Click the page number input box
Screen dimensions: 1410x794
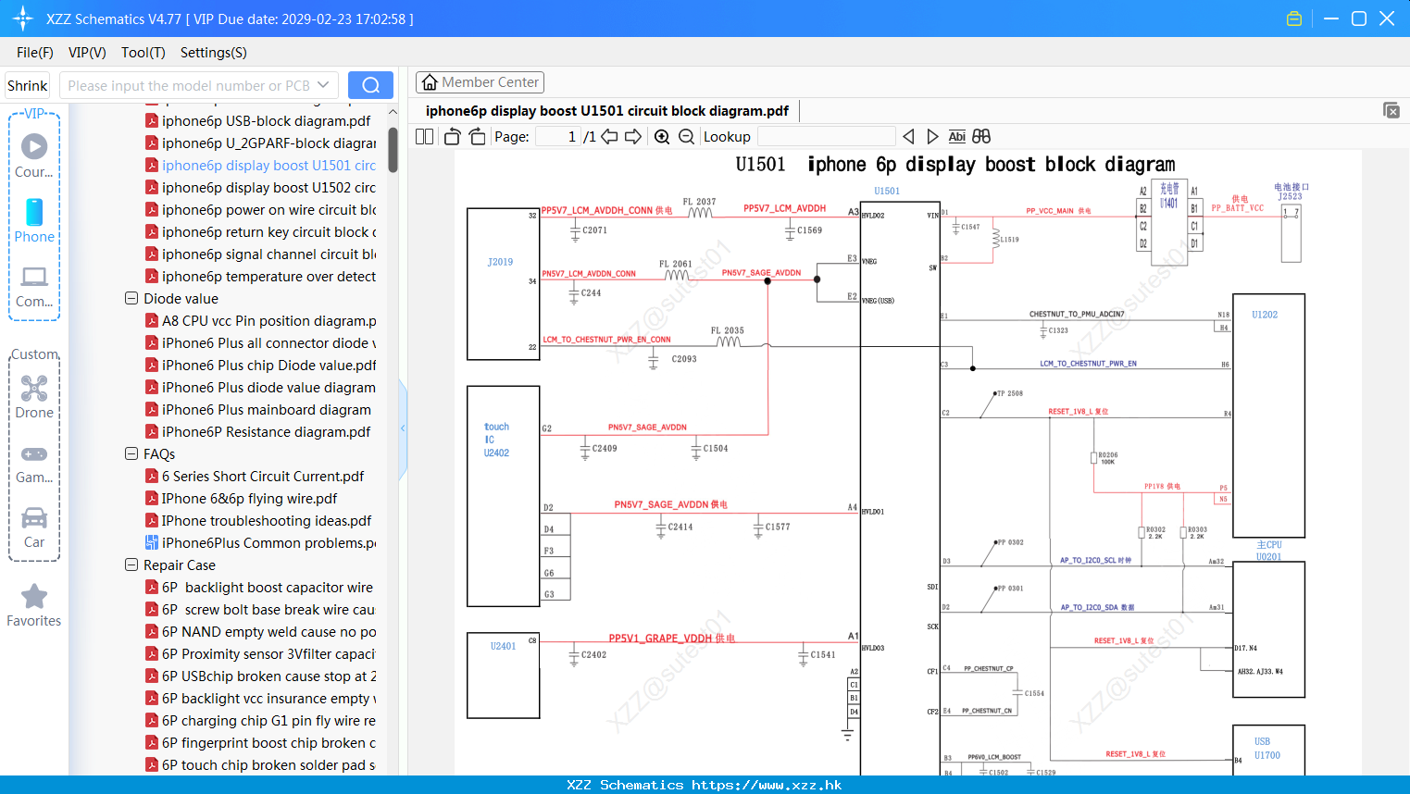point(558,136)
